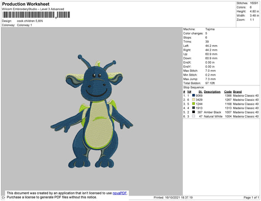Click the Stop Sequence label
261x201 pixels.
tap(194, 88)
